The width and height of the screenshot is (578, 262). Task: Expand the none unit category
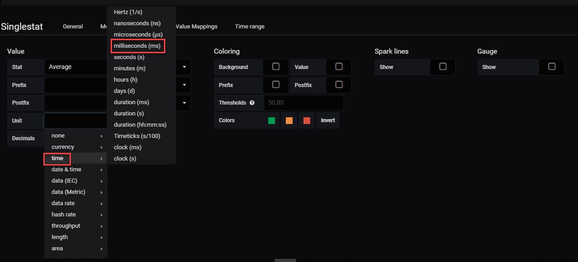click(x=75, y=136)
